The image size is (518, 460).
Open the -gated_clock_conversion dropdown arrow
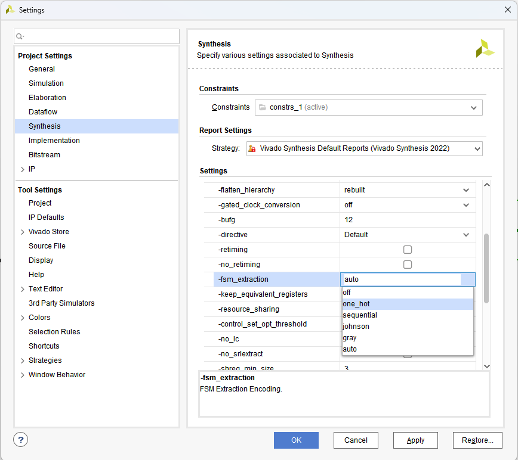pyautogui.click(x=466, y=205)
